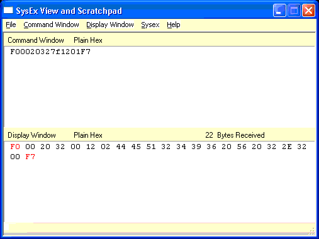Maximize the SysEx View window
The width and height of the screenshot is (319, 239).
point(294,10)
